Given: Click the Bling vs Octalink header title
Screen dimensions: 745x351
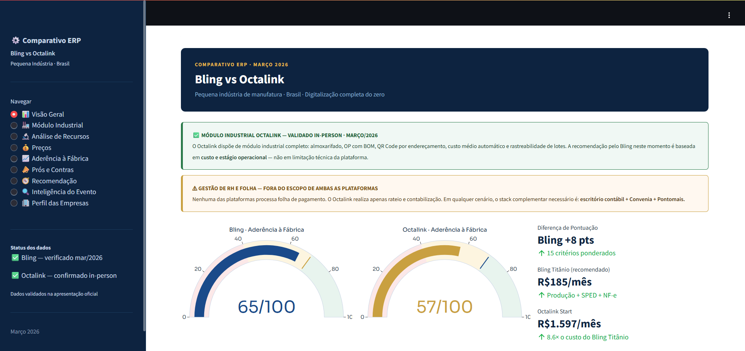Looking at the screenshot, I should point(240,79).
